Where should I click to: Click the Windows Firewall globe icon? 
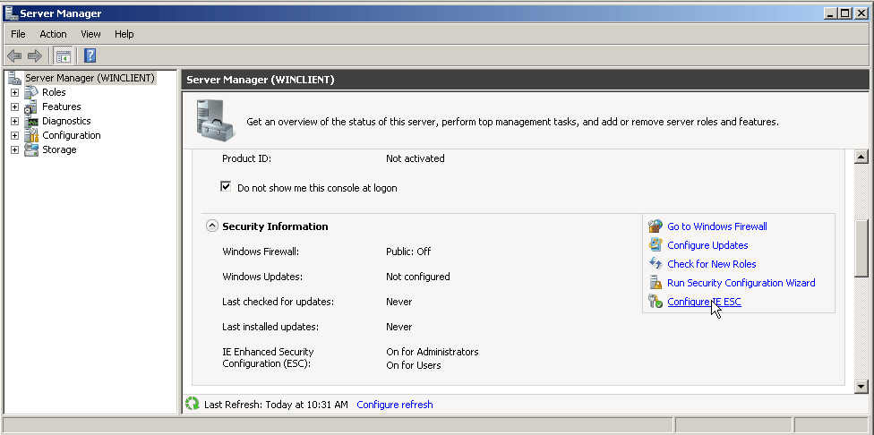click(655, 226)
